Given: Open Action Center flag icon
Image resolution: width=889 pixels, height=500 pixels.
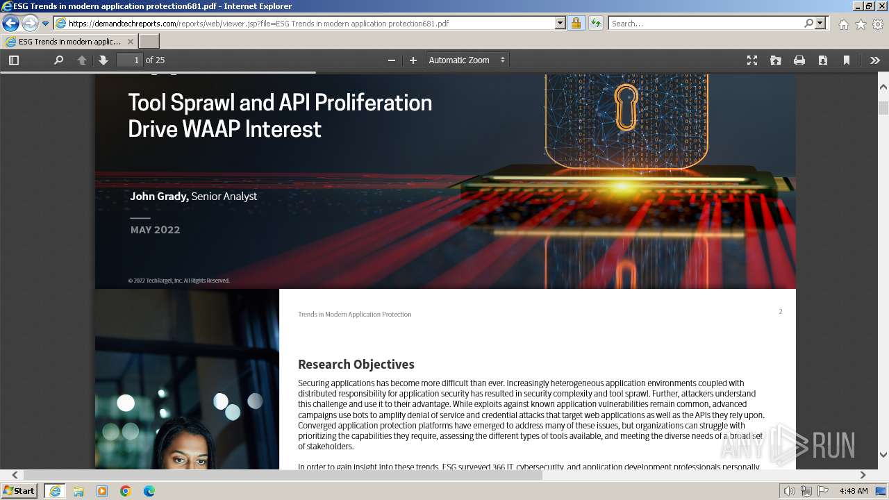Looking at the screenshot, I should pyautogui.click(x=822, y=491).
